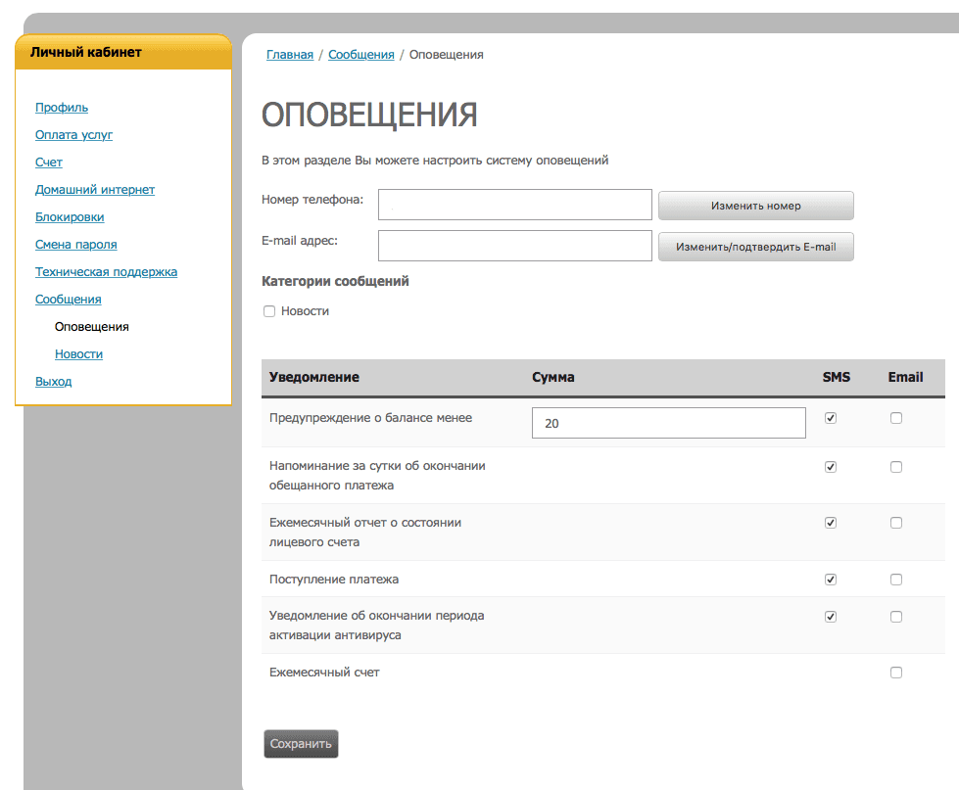
Task: Log out via the Выход link
Action: (53, 381)
